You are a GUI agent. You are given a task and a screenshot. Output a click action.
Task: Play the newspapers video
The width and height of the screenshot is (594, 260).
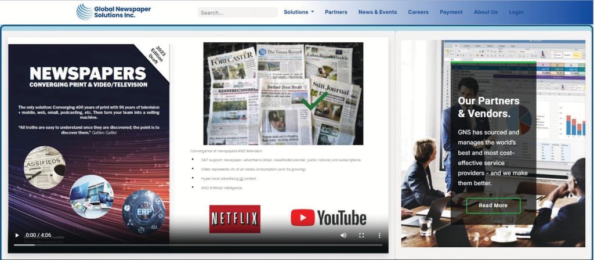click(17, 235)
